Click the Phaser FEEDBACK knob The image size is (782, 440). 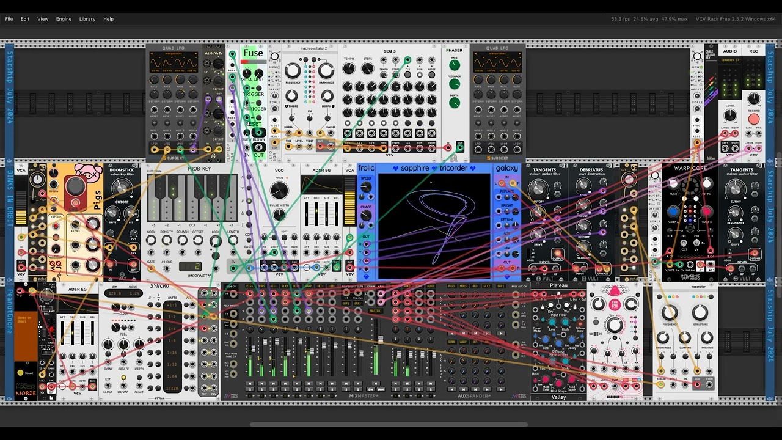point(455,84)
